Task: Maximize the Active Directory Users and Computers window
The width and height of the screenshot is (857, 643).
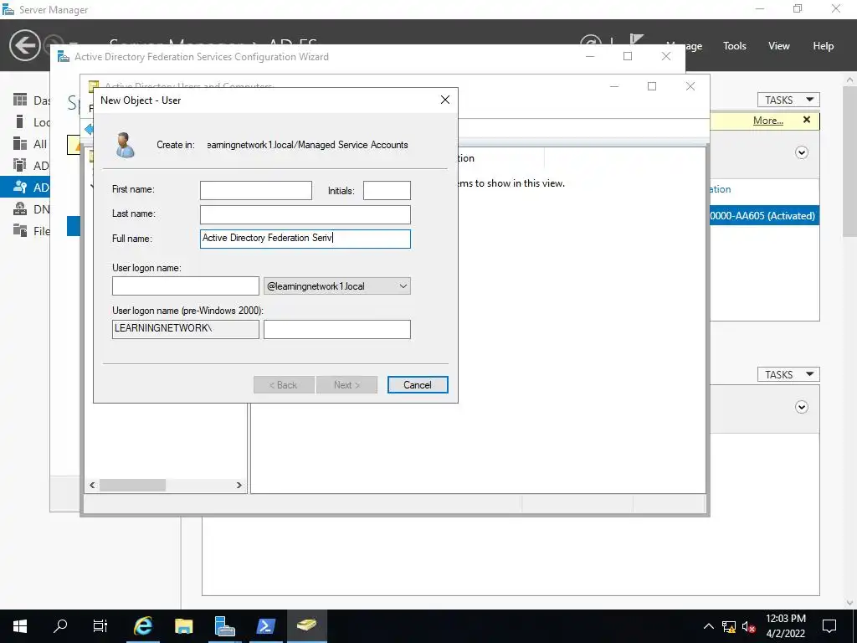Action: pyautogui.click(x=651, y=86)
